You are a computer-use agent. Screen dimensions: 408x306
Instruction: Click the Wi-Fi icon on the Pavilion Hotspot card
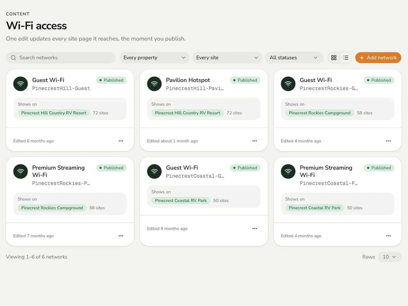click(x=154, y=84)
